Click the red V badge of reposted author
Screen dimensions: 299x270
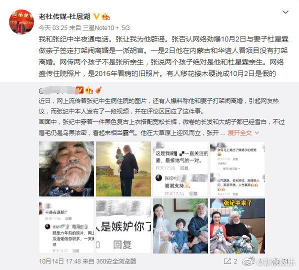79,90
